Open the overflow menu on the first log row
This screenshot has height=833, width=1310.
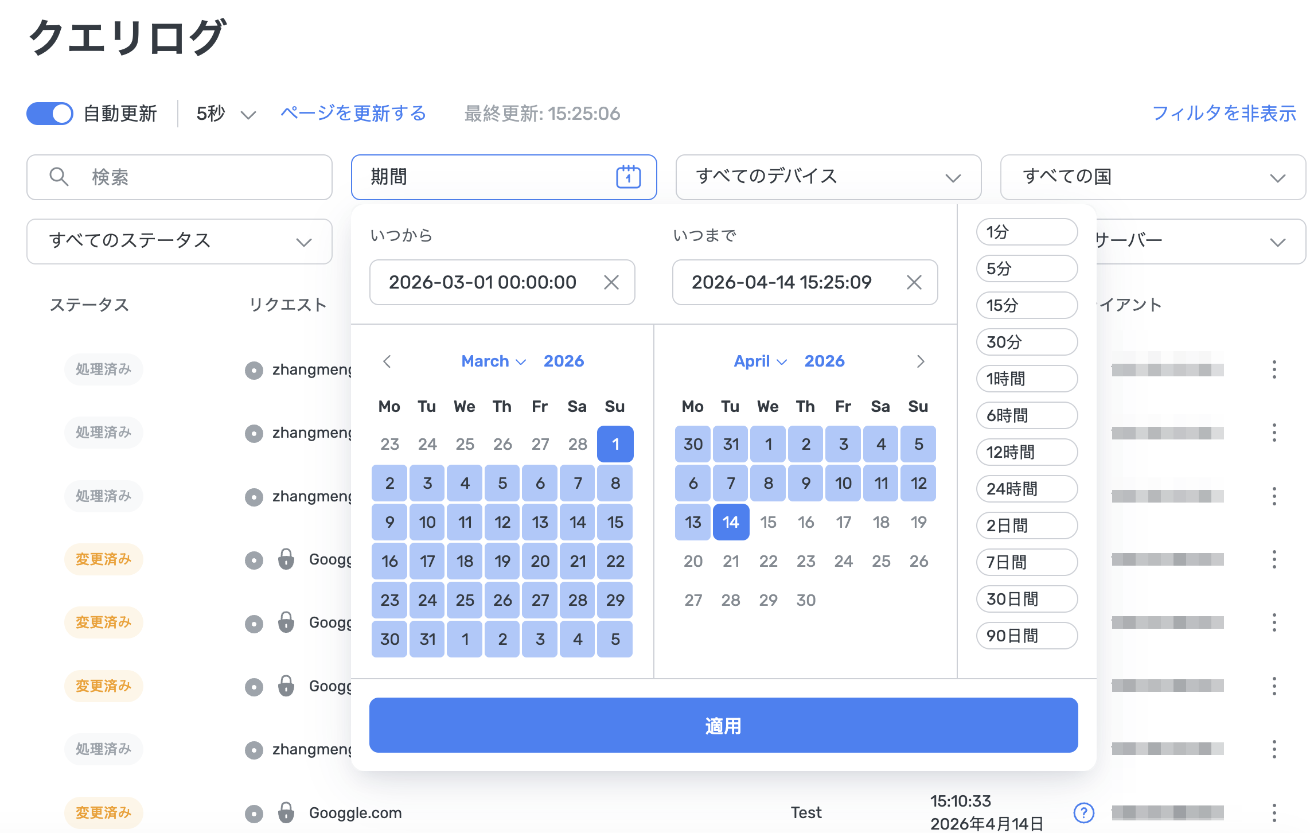point(1274,369)
